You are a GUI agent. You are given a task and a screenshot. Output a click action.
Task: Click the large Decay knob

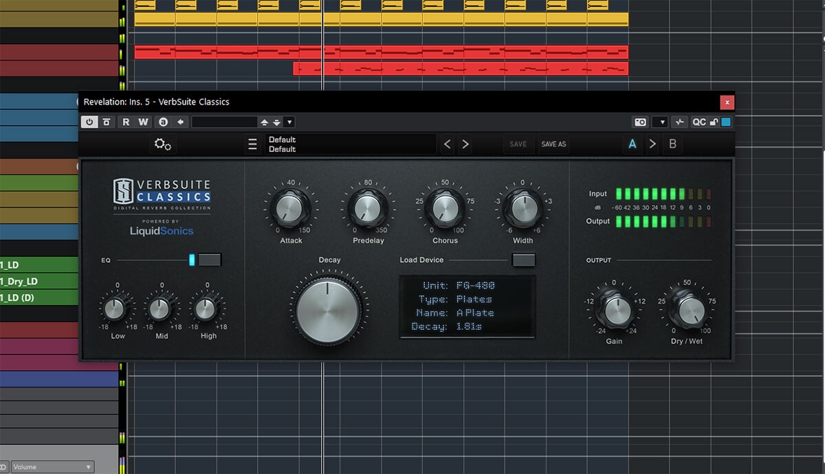[x=329, y=310]
